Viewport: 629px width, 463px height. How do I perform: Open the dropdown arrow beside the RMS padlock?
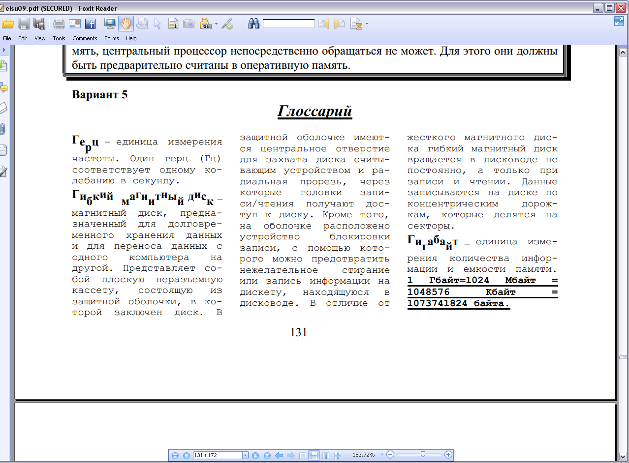pos(216,24)
